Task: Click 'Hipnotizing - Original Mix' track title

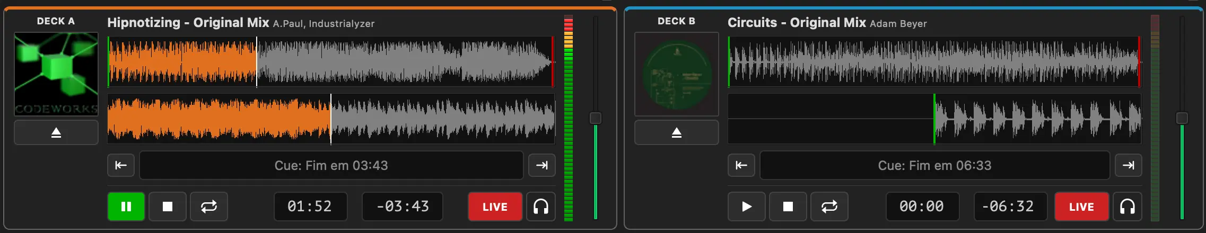Action: [x=188, y=23]
